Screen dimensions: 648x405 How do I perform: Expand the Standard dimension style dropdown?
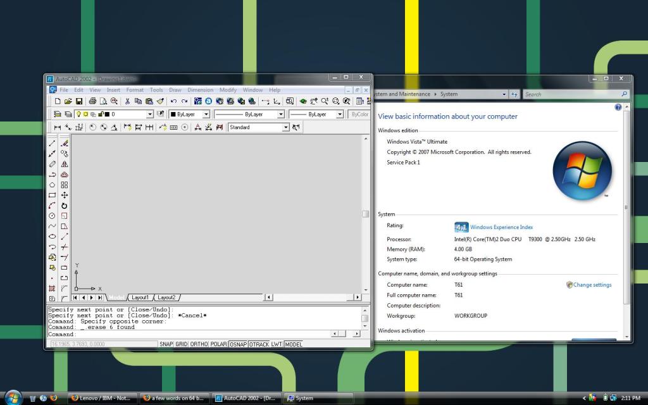[285, 127]
